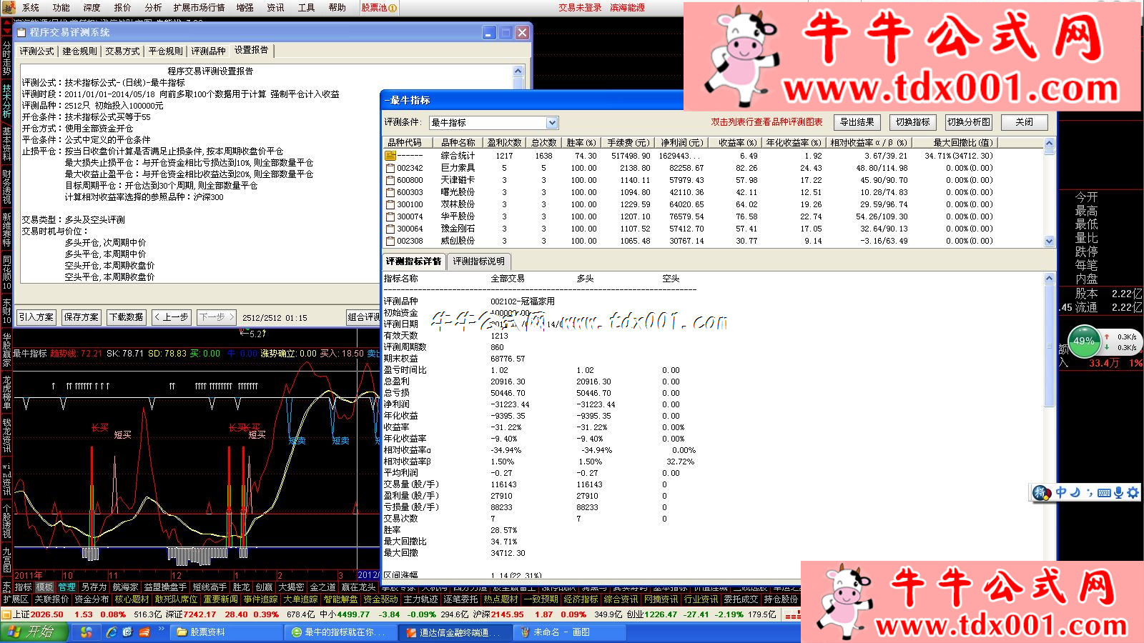Screen dimensions: 1144x643
Task: Open the 资金分布 bottom tab
Action: click(x=92, y=599)
